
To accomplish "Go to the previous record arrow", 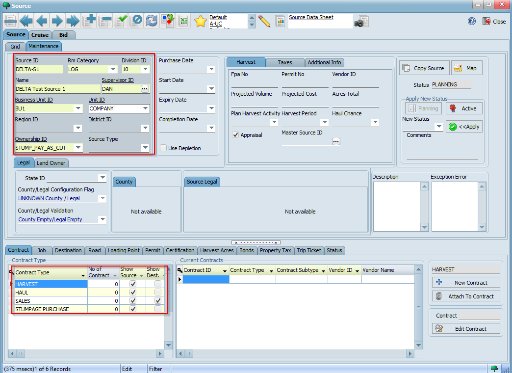I will click(42, 21).
